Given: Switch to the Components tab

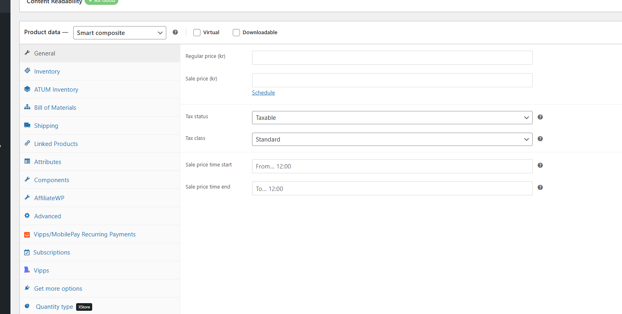Looking at the screenshot, I should point(52,180).
